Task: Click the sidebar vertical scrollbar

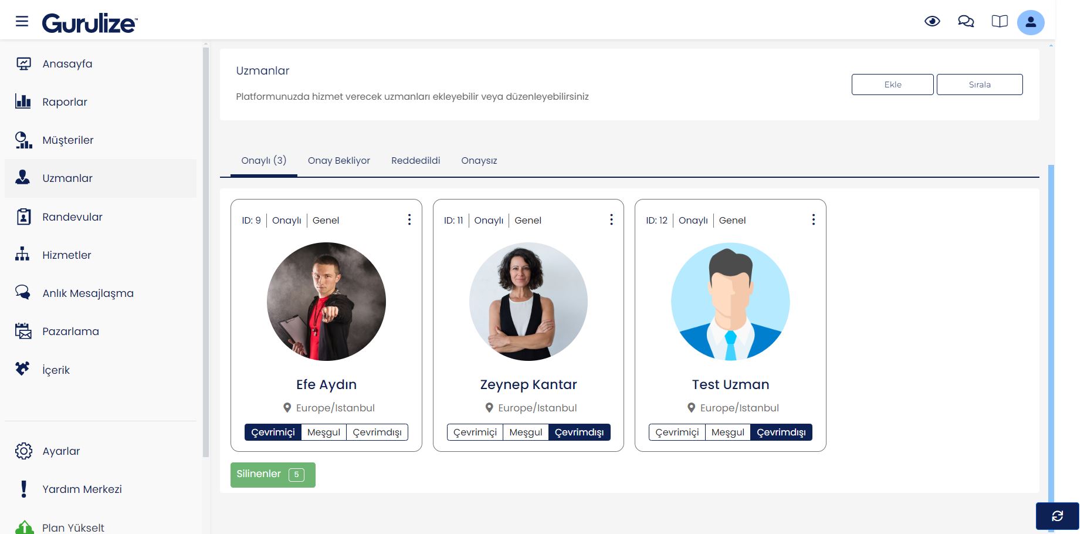Action: click(205, 252)
